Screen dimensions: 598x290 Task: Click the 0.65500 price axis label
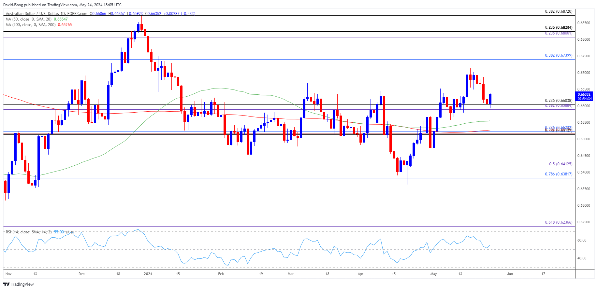584,122
